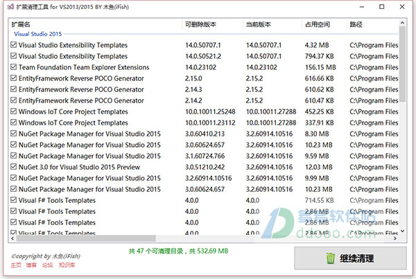Click the 继续清理 button

point(350,258)
